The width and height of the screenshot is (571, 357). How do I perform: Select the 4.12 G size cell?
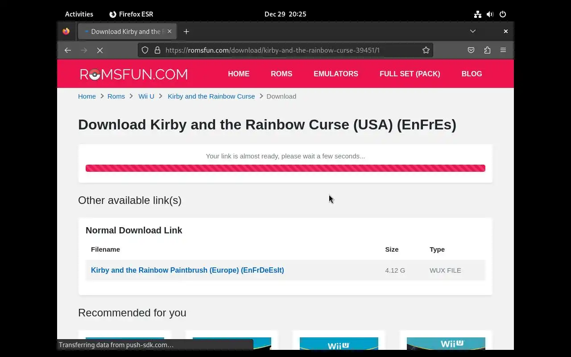(395, 270)
